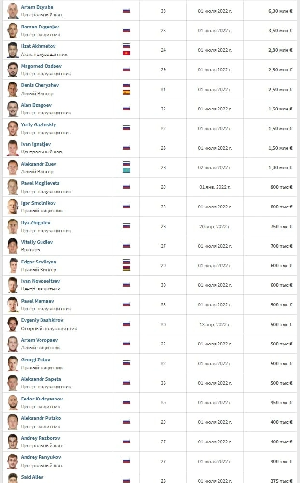Screen dimensions: 300x483
Task: Click the Kazakhstan flag in Aleksandr Zuev's row
Action: click(x=126, y=170)
